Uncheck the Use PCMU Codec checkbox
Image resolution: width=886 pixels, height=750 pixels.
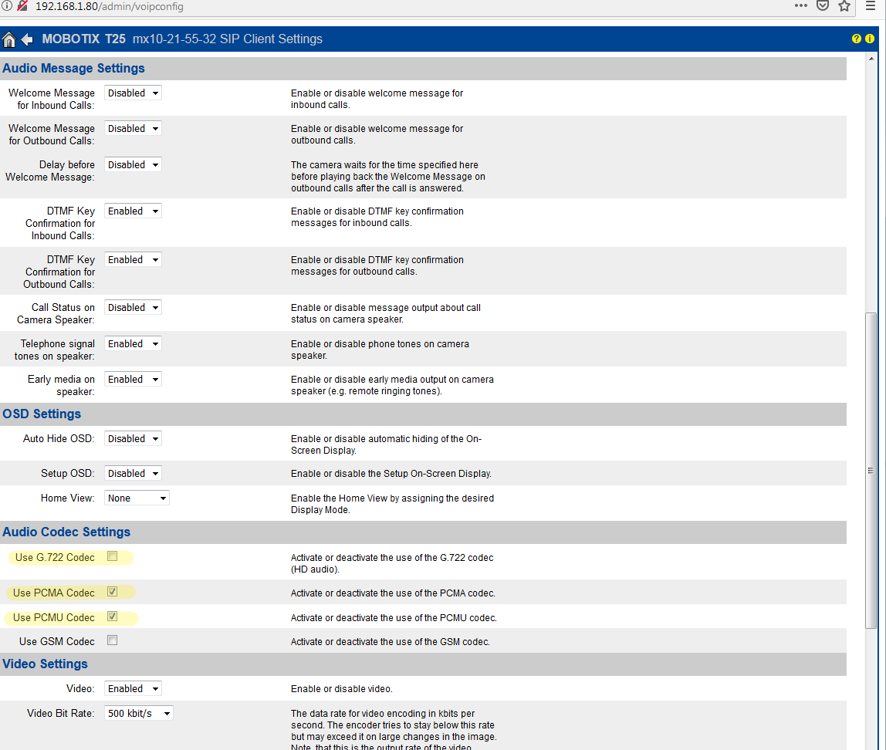[x=113, y=617]
